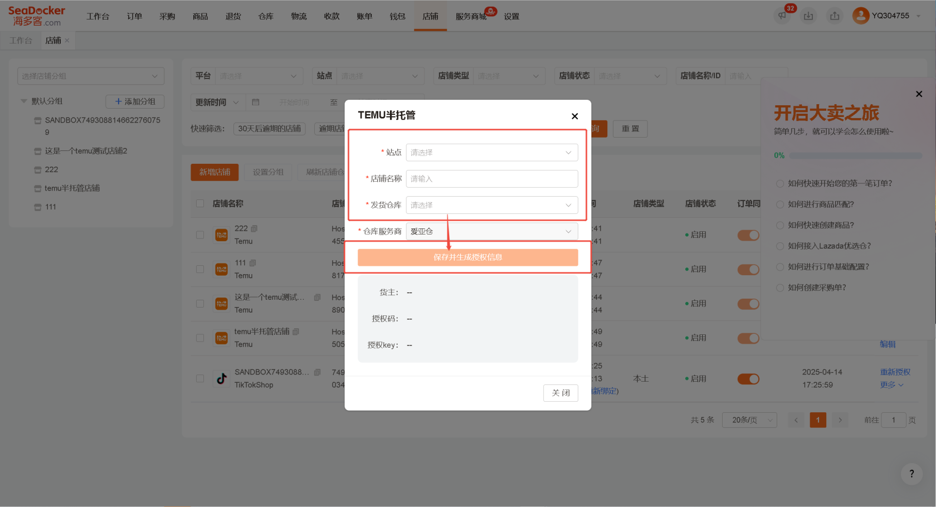Open the 仓库 menu
Screen dimensions: 936x507
coord(266,16)
